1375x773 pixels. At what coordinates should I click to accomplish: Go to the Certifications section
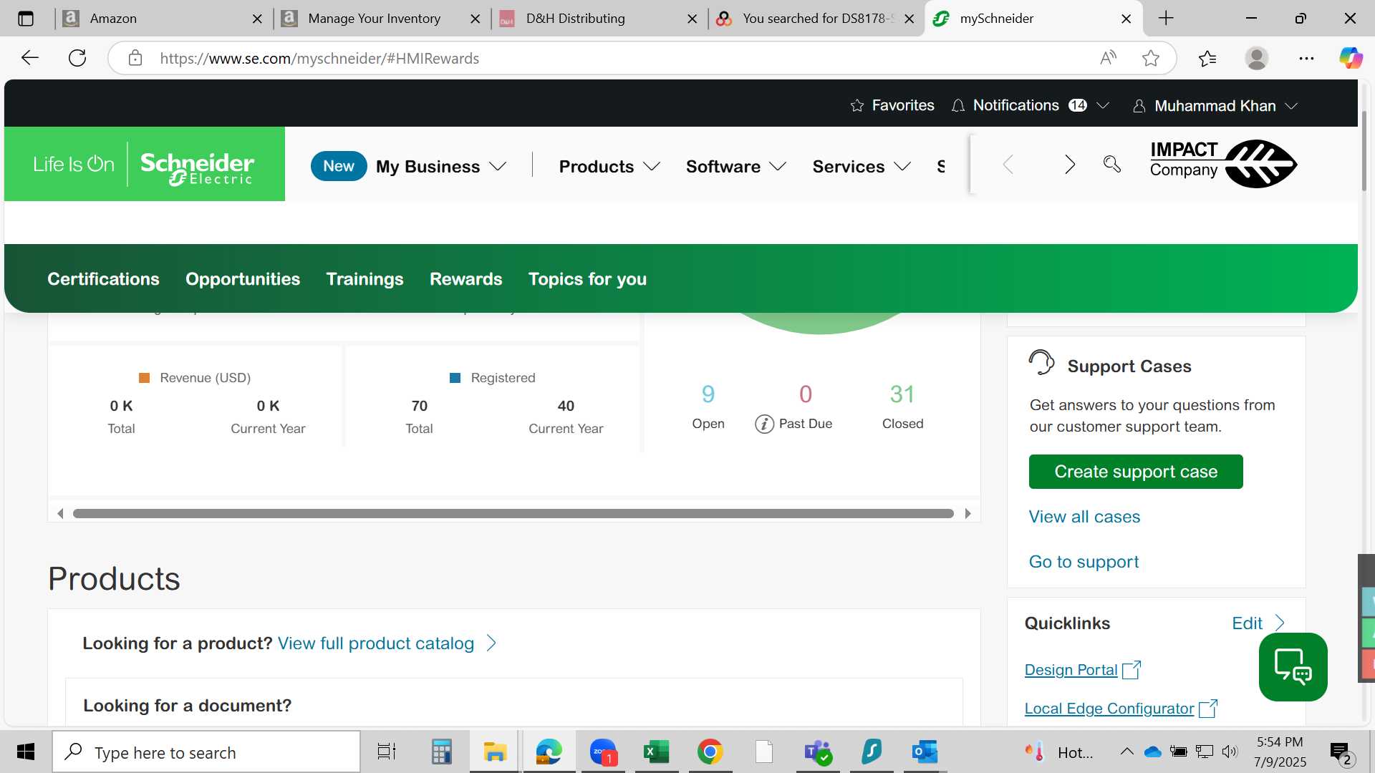tap(103, 279)
